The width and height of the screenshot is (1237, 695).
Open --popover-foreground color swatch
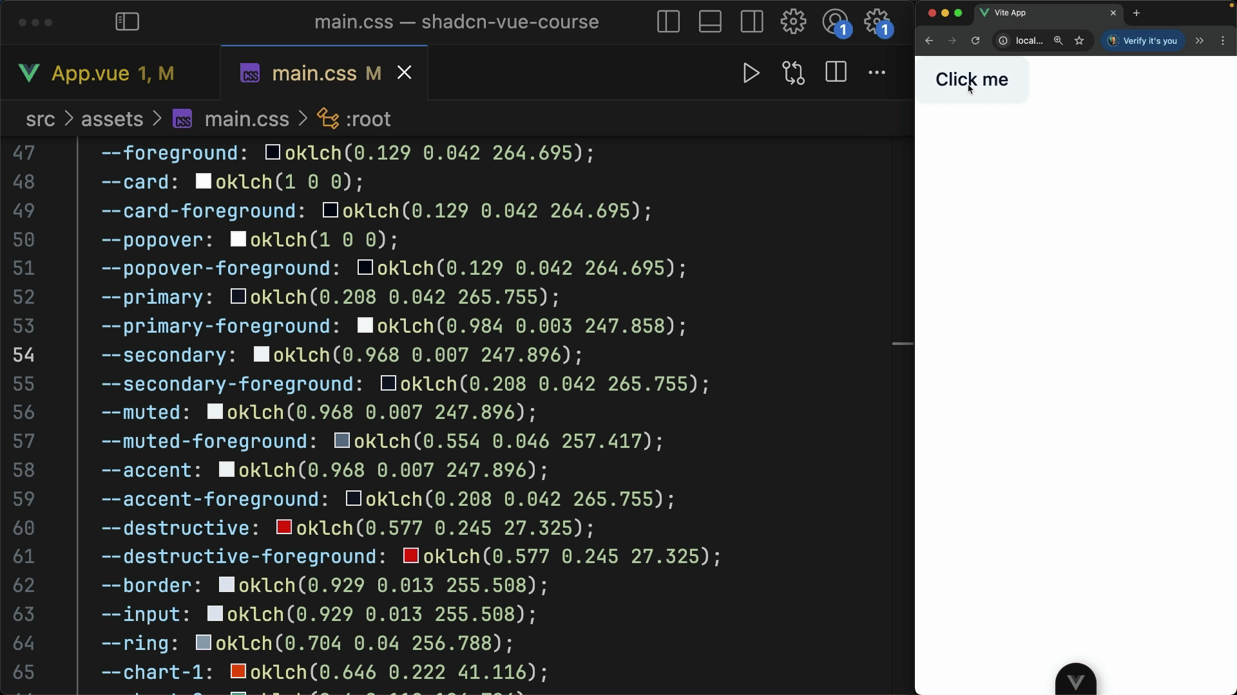[x=365, y=268]
